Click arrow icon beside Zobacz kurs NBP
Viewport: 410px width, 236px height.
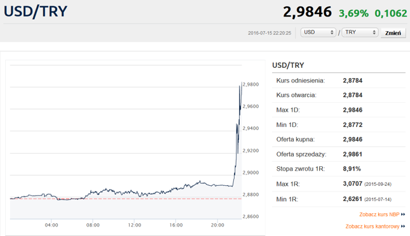[403, 214]
